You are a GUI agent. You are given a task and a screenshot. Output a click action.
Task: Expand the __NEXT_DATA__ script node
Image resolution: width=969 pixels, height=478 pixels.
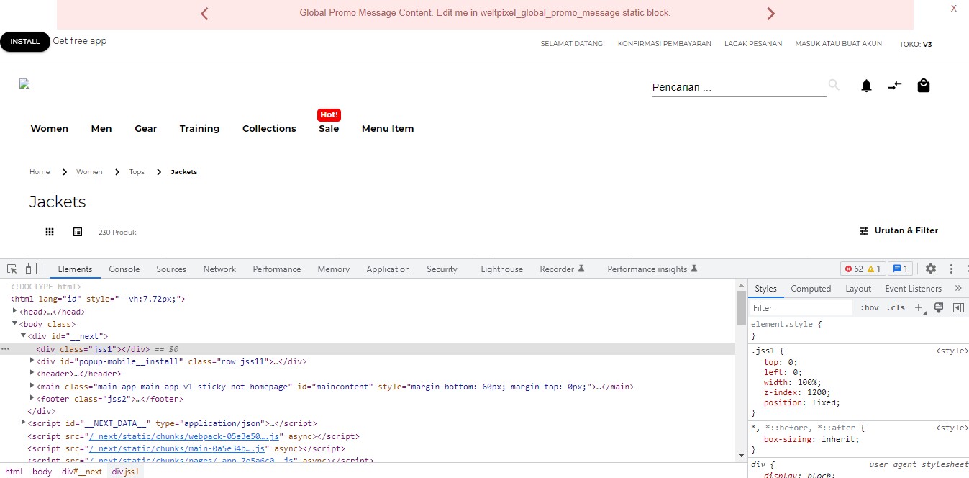[x=24, y=423]
